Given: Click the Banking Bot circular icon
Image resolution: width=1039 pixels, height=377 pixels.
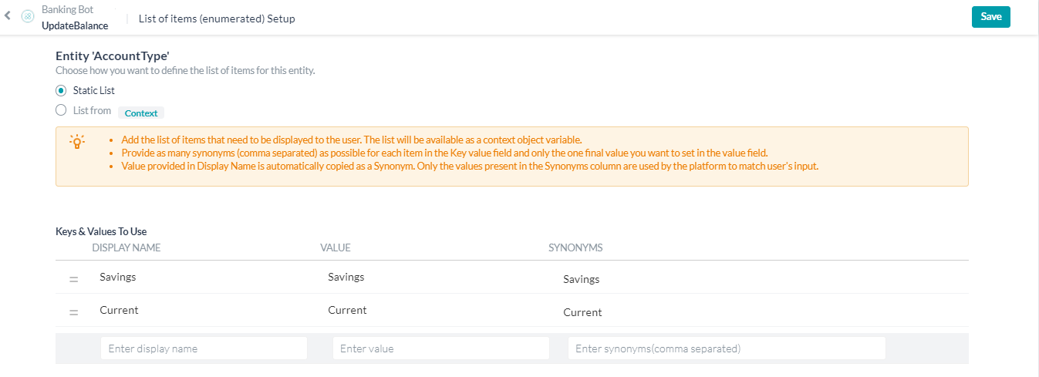Looking at the screenshot, I should (28, 16).
